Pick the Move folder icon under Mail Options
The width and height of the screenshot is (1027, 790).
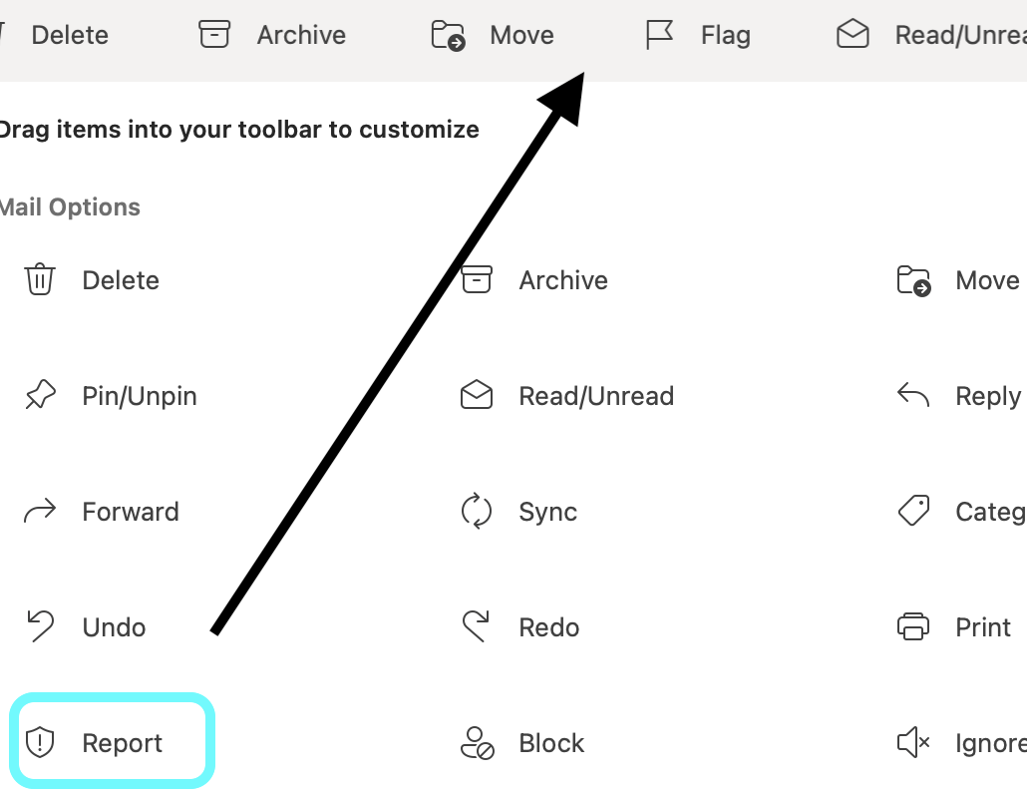[x=914, y=280]
